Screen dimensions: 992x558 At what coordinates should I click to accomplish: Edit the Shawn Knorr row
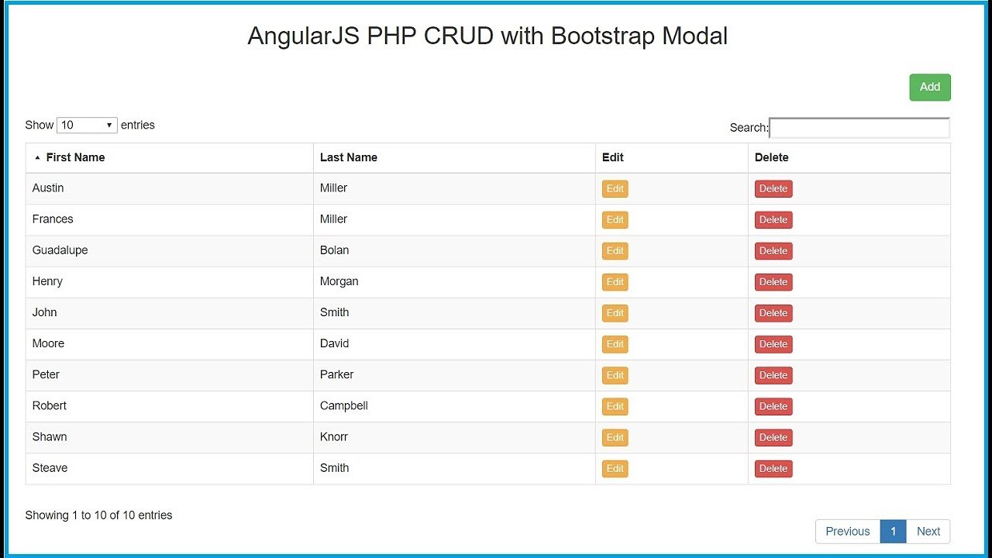pyautogui.click(x=615, y=437)
